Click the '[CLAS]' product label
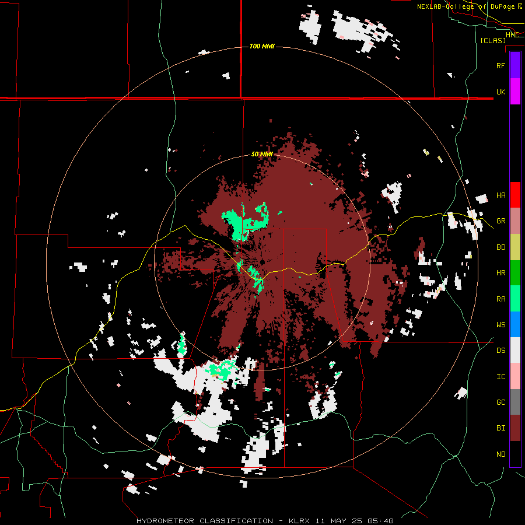 click(493, 40)
